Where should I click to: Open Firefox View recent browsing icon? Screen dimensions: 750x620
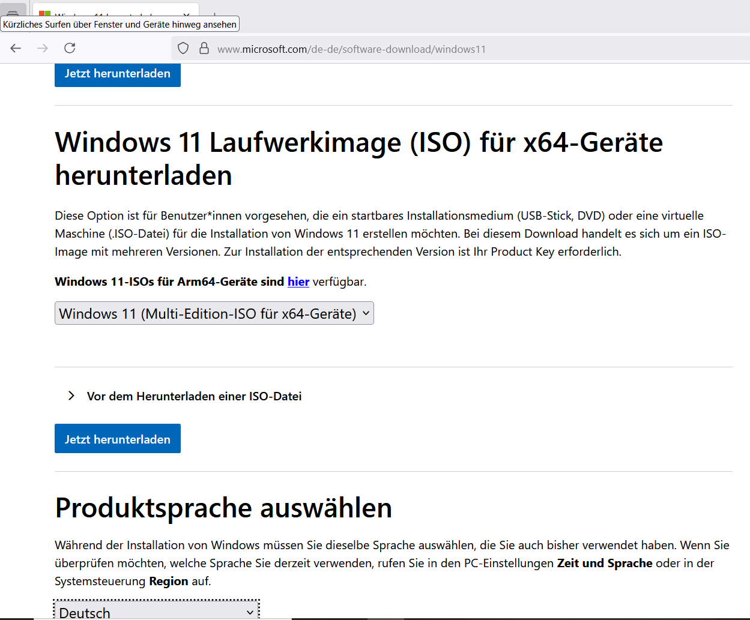click(x=13, y=12)
